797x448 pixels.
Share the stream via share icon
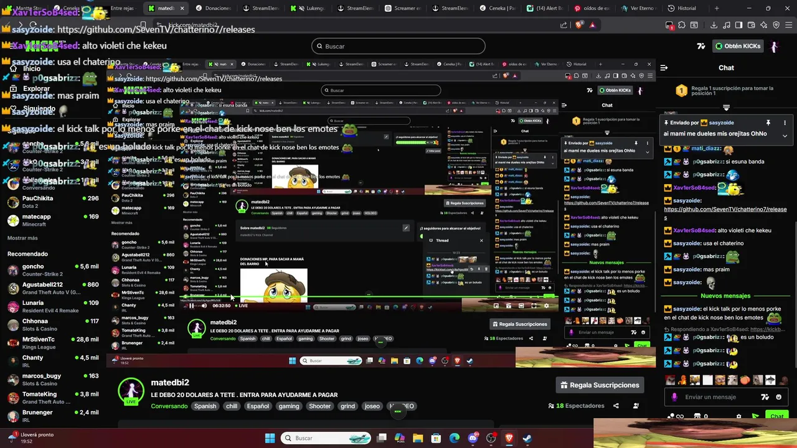tap(616, 406)
